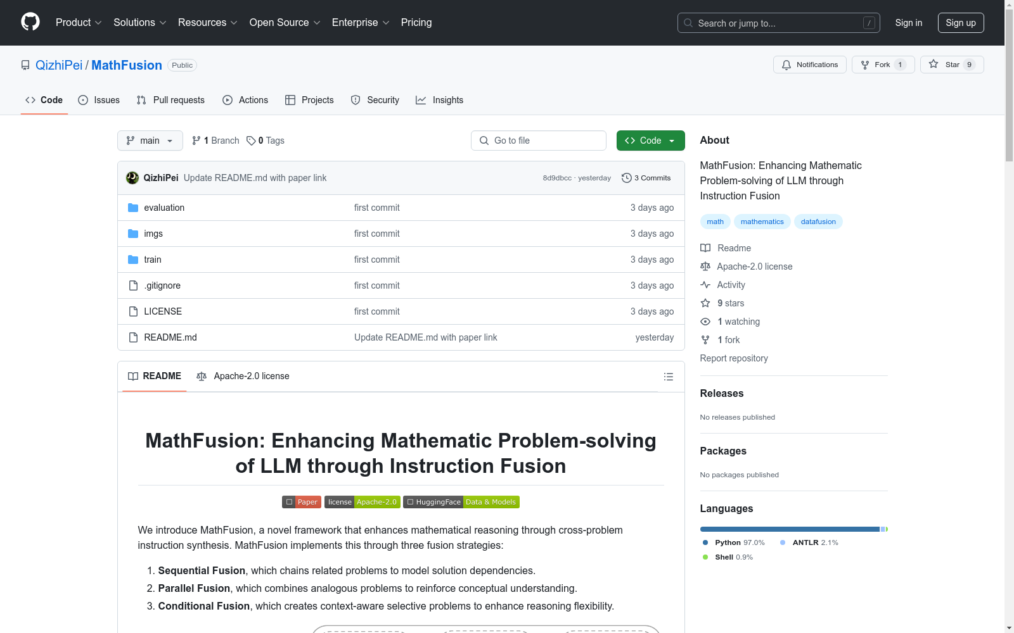The width and height of the screenshot is (1014, 633).
Task: Select the Code repository tab
Action: (44, 100)
